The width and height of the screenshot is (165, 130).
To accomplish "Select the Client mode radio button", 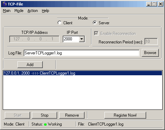I will coord(60,23).
